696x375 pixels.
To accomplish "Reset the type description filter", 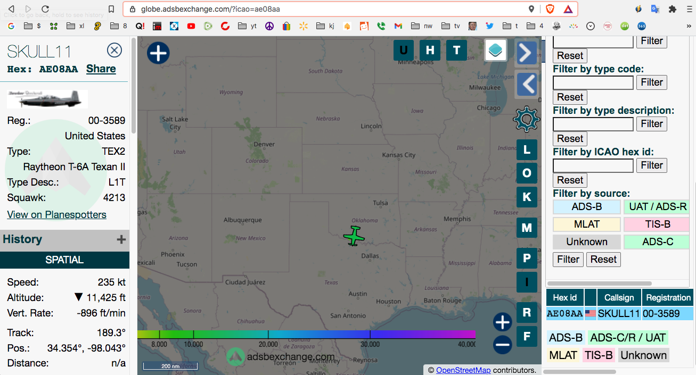I will (570, 139).
